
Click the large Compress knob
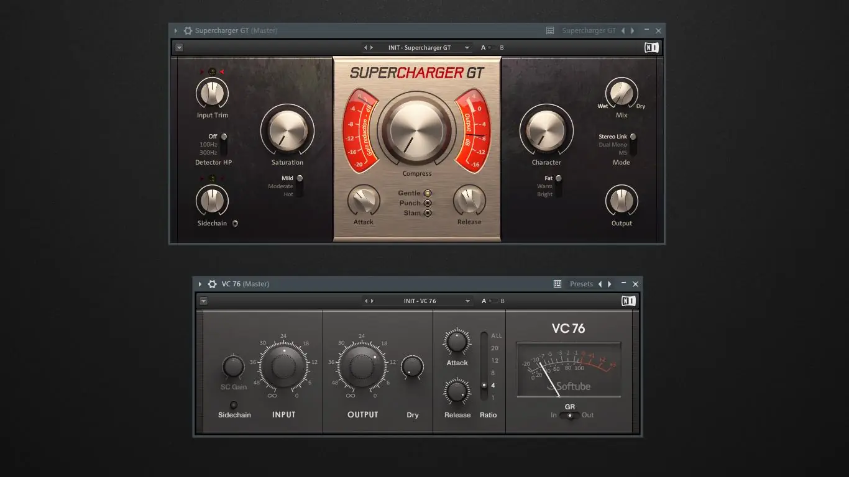click(x=417, y=129)
